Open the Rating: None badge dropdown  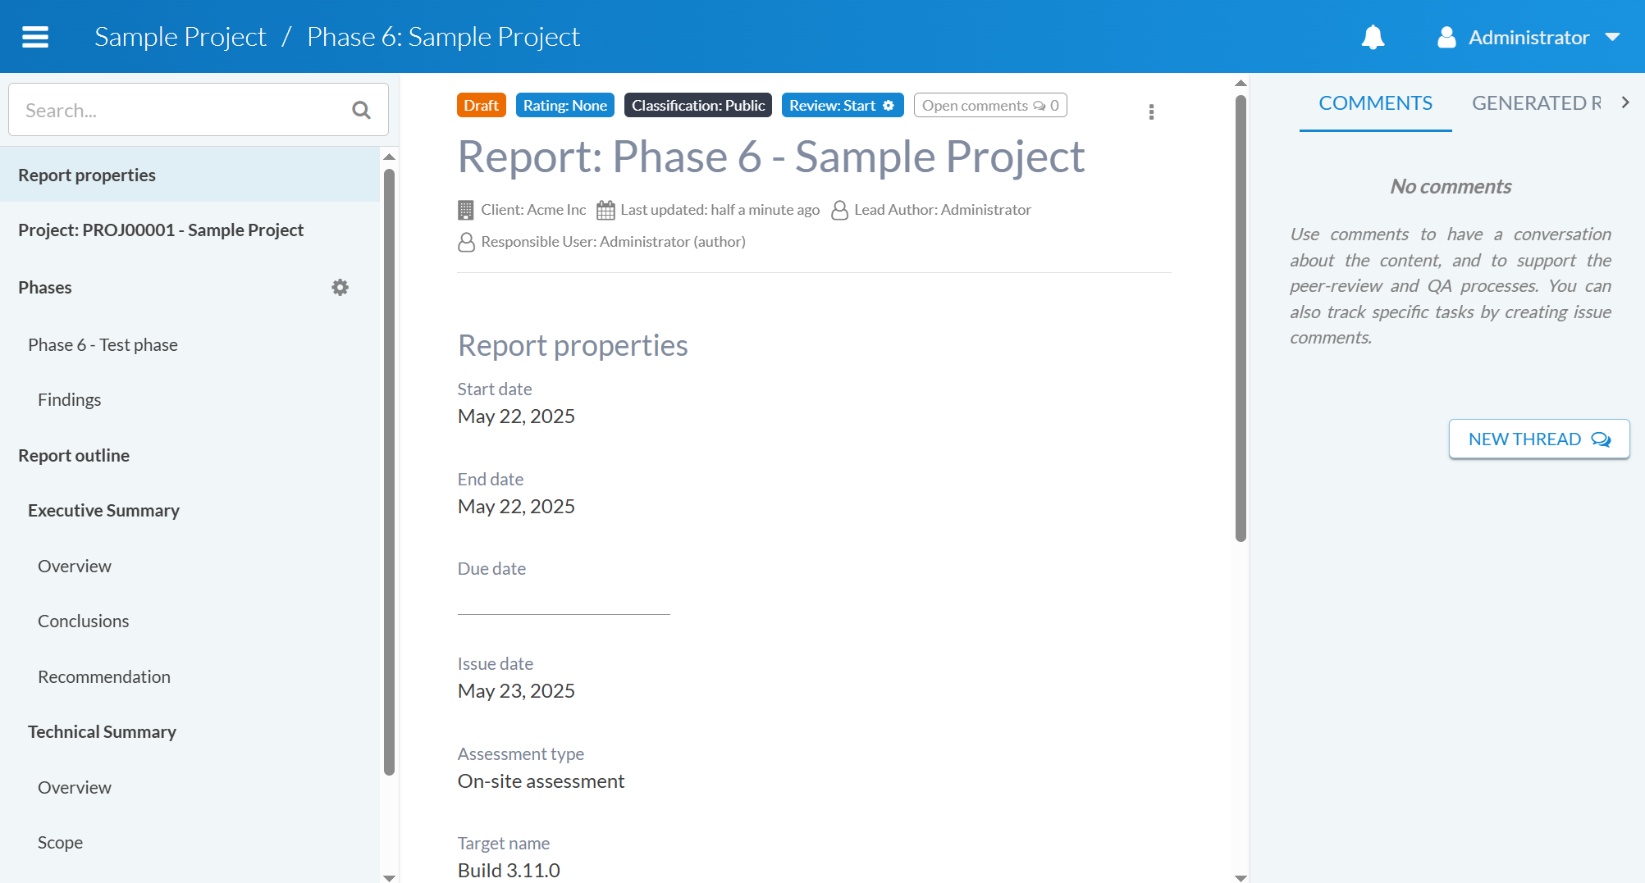tap(564, 106)
